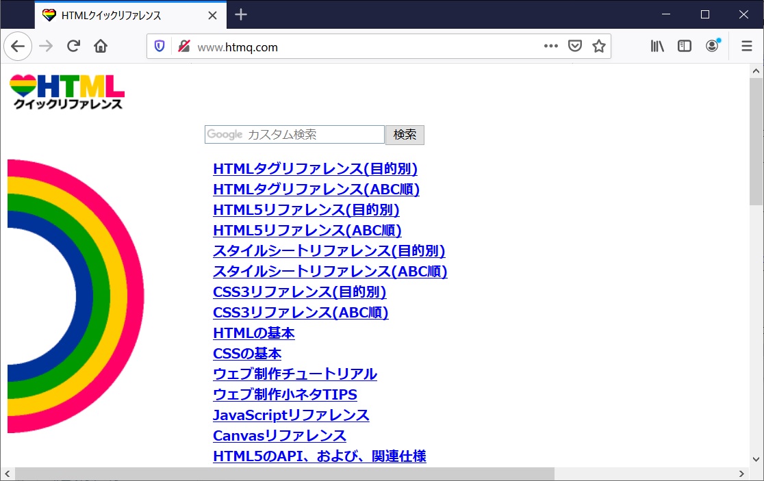
Task: Focus the Google カスタム検索 input
Action: pos(294,134)
